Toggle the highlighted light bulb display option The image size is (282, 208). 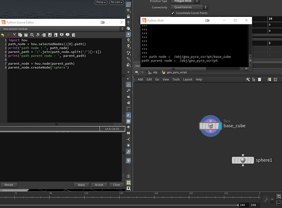(128, 34)
